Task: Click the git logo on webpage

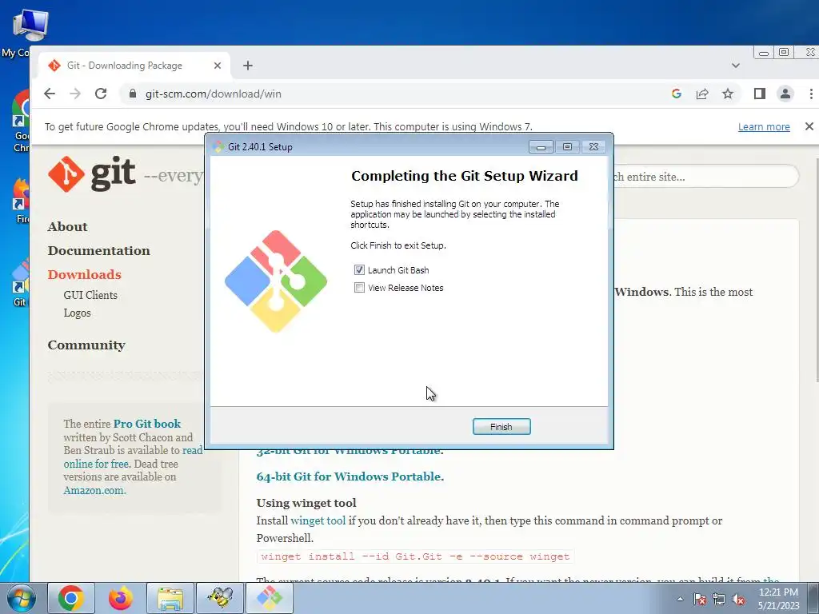Action: tap(92, 173)
